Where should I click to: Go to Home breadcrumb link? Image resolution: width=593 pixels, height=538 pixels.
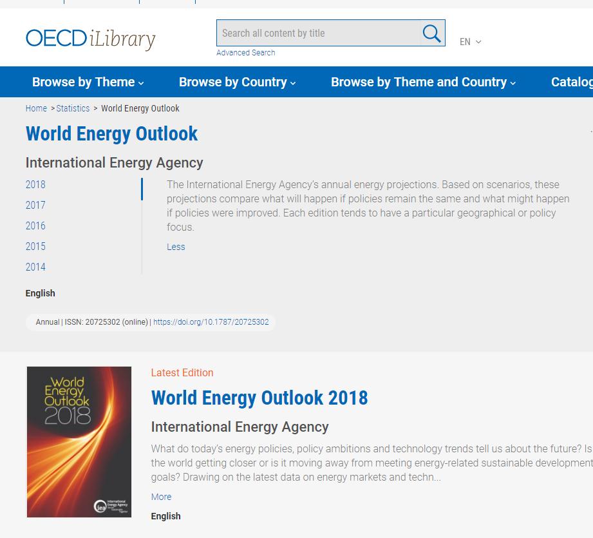tap(36, 109)
